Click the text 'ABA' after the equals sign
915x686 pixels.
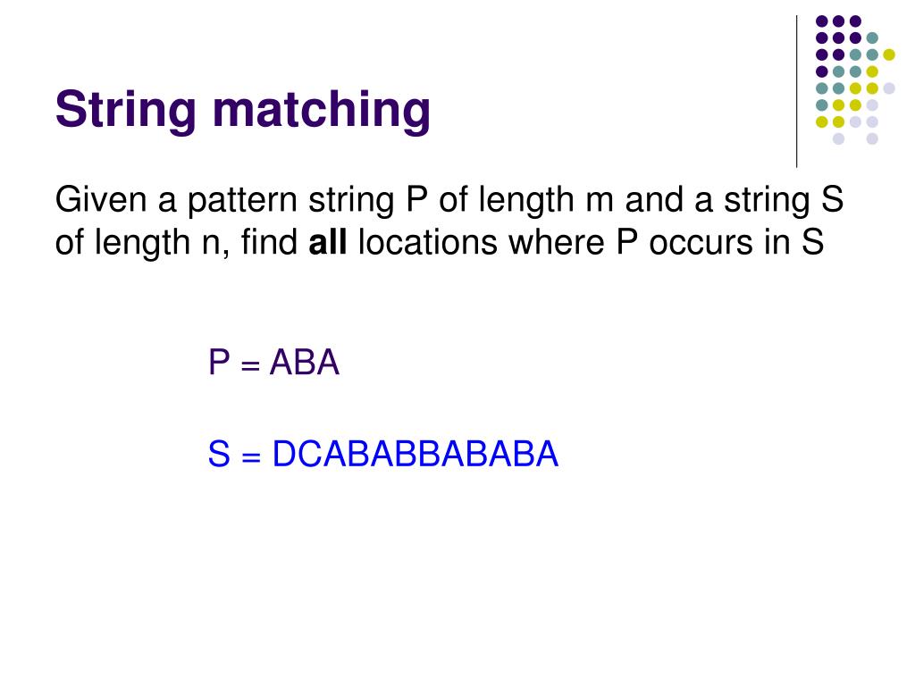(305, 363)
